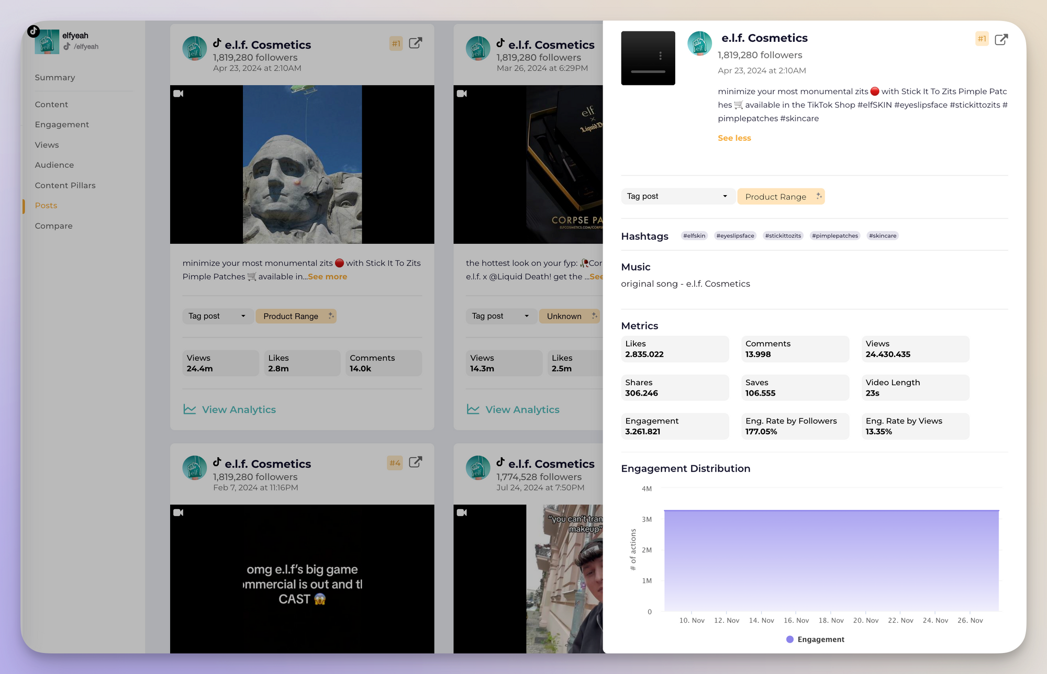Click the Engagement legend toggle in chart

coord(814,639)
